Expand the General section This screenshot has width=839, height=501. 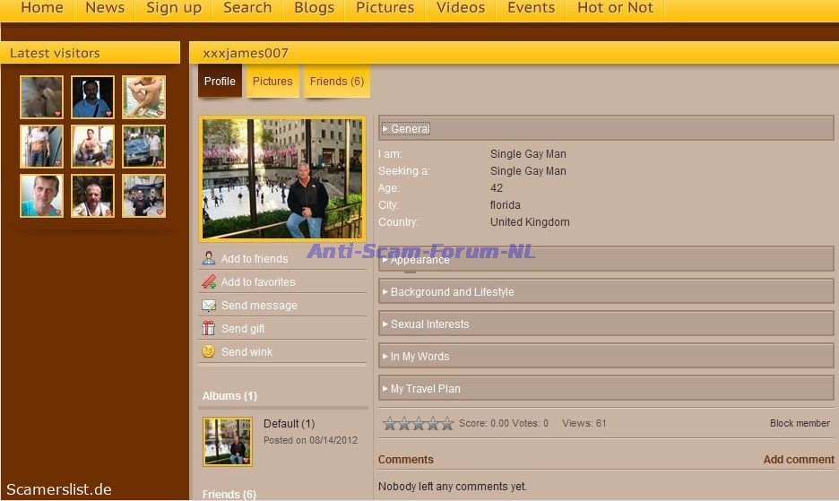tap(410, 129)
